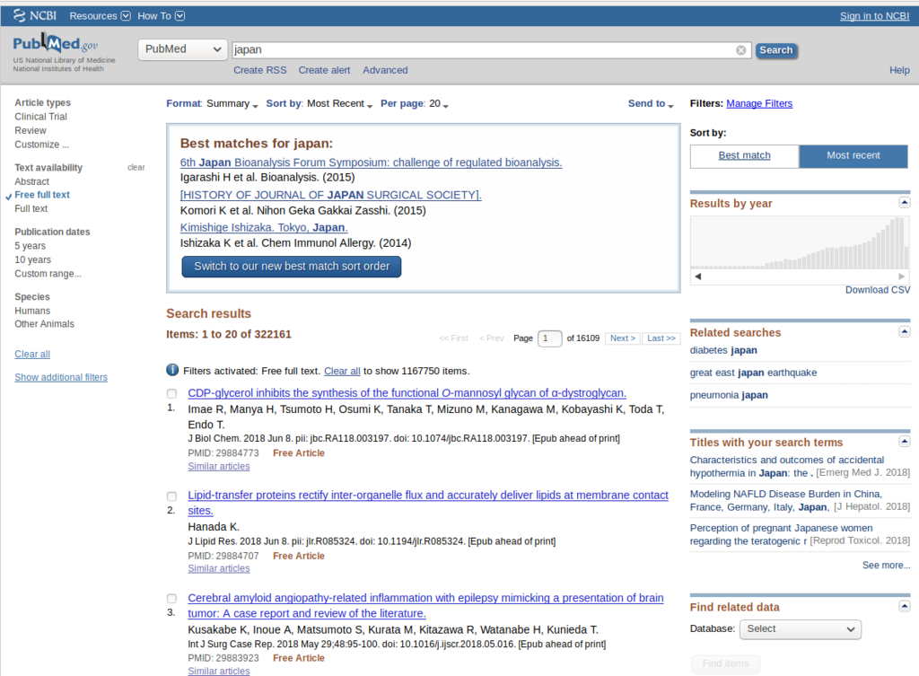
Task: Open Similar articles for PMID 29884773
Action: (x=219, y=466)
